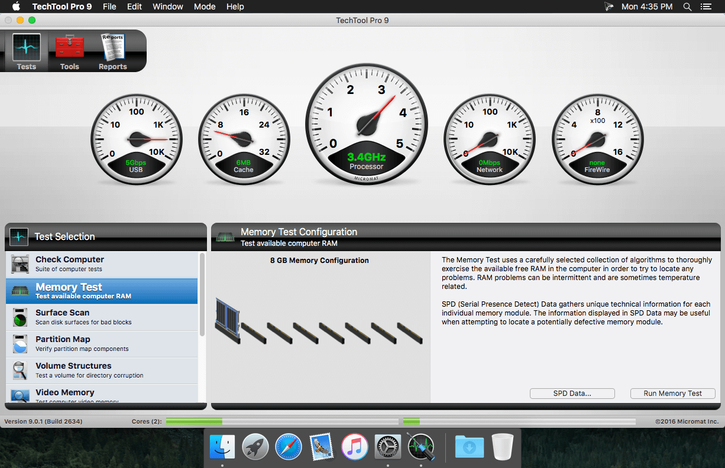This screenshot has width=725, height=468.
Task: Open the Tools toolbox icon
Action: coord(70,47)
